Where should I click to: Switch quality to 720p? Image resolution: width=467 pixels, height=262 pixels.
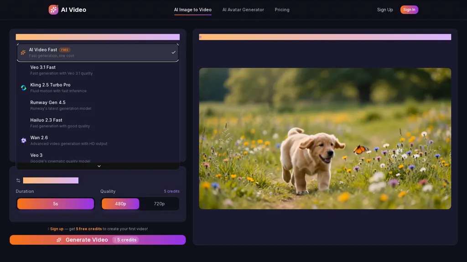tap(159, 204)
